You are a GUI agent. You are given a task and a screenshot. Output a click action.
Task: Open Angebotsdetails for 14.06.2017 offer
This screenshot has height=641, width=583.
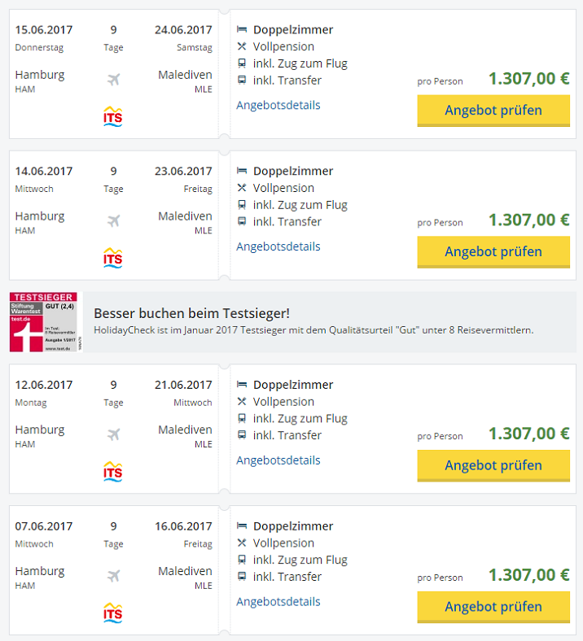pyautogui.click(x=278, y=246)
